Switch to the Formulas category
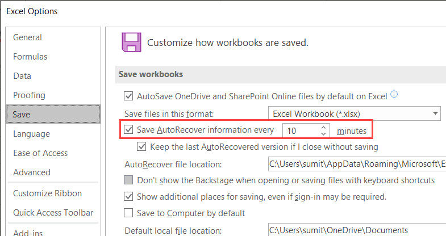Screen dimensions: 446x236 point(30,57)
